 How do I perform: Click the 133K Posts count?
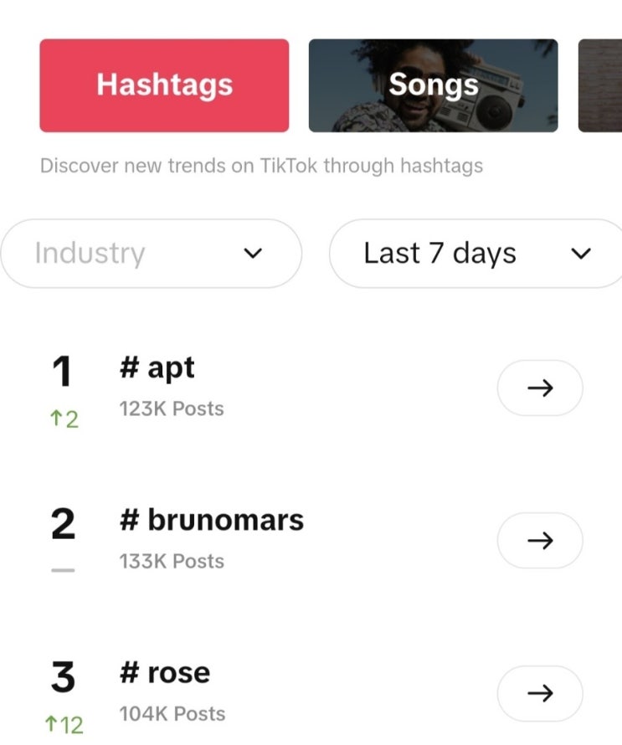(172, 561)
